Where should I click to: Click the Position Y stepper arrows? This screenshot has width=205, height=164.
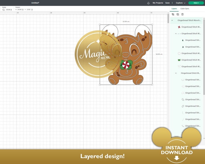coord(32,10)
